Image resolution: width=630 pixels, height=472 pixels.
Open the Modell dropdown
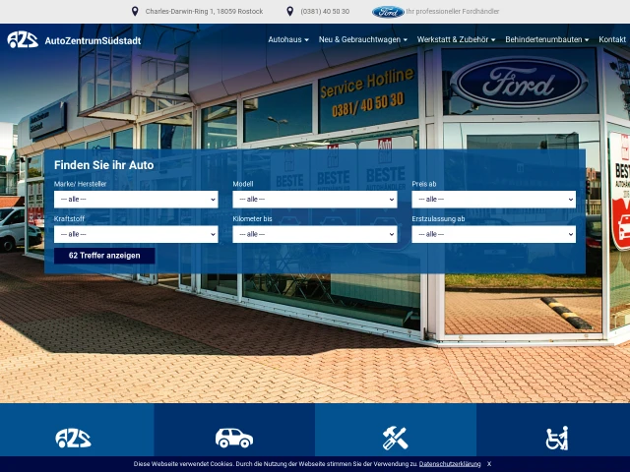click(314, 200)
